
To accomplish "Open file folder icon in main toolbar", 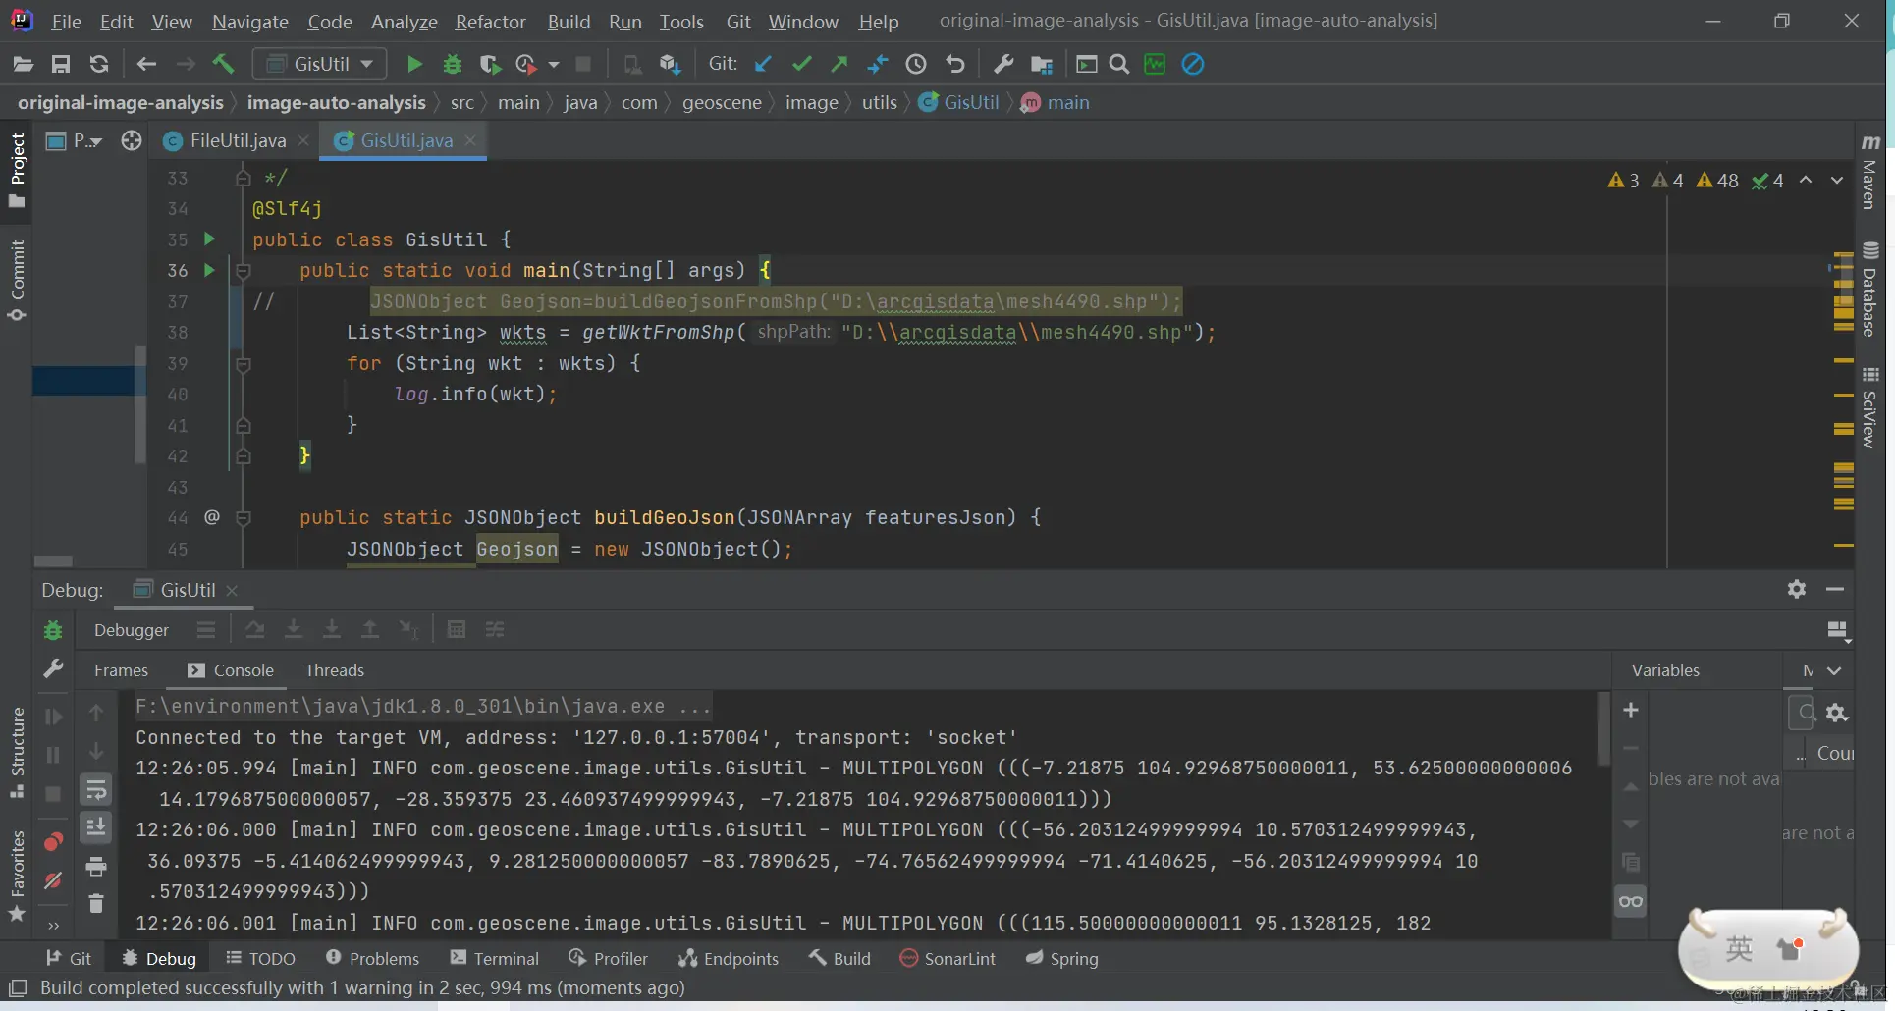I will coord(24,65).
